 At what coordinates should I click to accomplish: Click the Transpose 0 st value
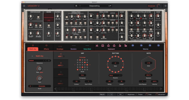pyautogui.click(x=82, y=75)
